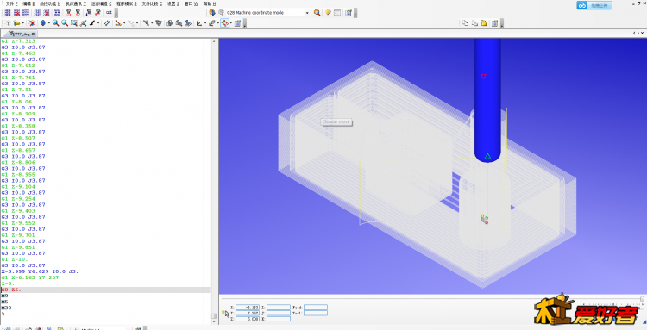Click the red X delete icon
Screen dimensions: 647x330
31,23
